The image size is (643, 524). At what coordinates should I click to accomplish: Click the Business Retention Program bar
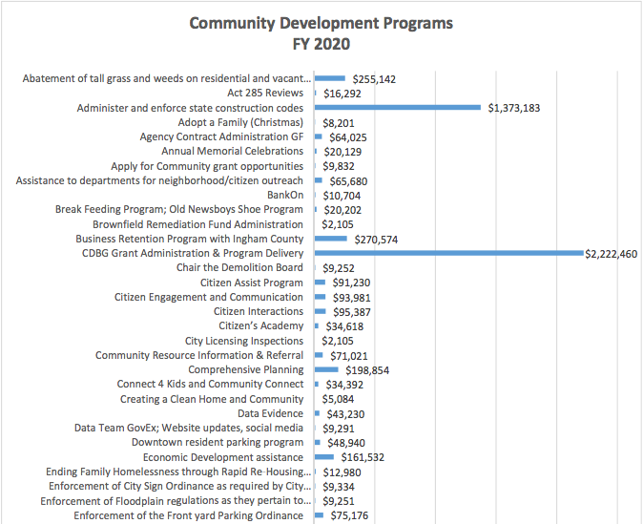330,239
